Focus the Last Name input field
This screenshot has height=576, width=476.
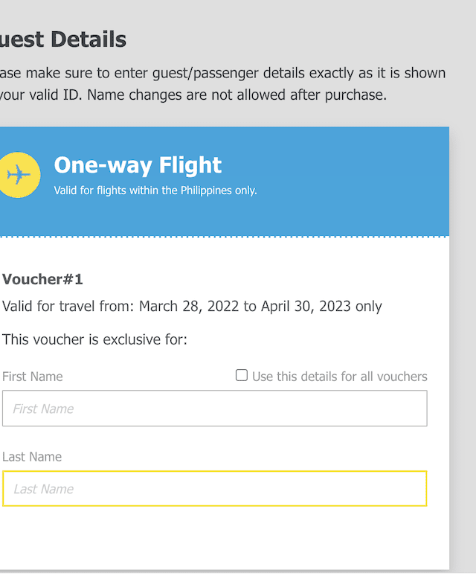point(214,489)
